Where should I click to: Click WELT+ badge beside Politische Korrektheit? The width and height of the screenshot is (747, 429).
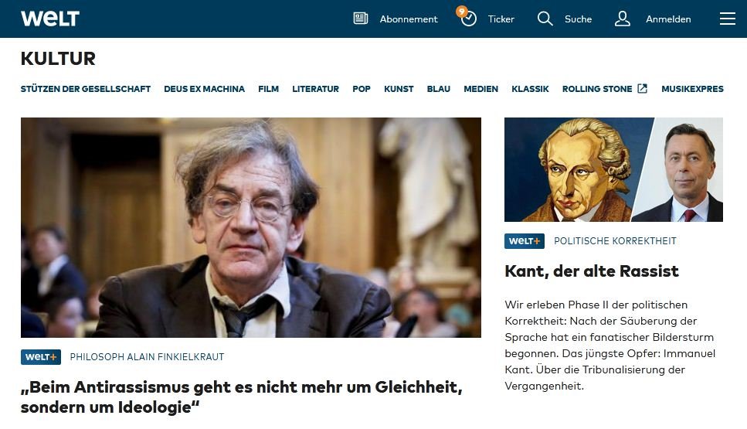click(x=525, y=240)
